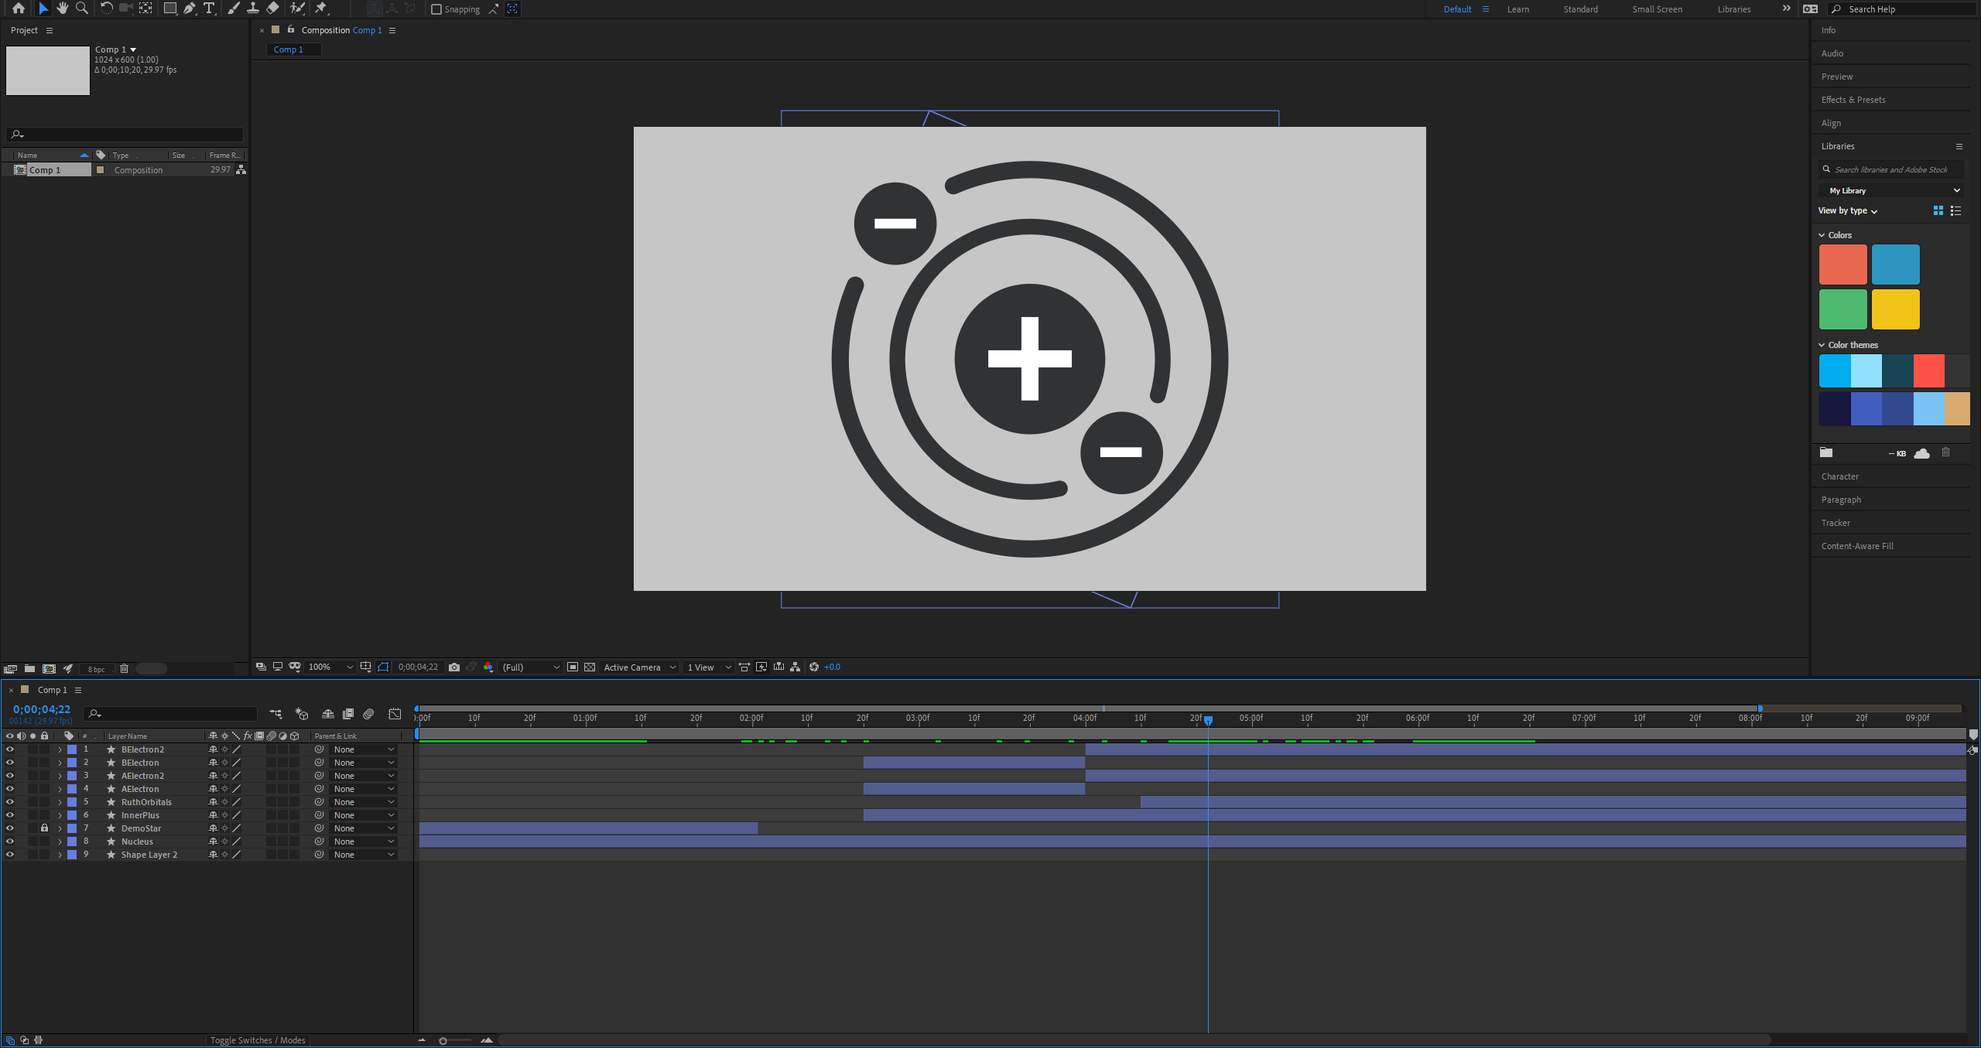
Task: Click Toggle Switches / Modes button
Action: click(x=257, y=1039)
